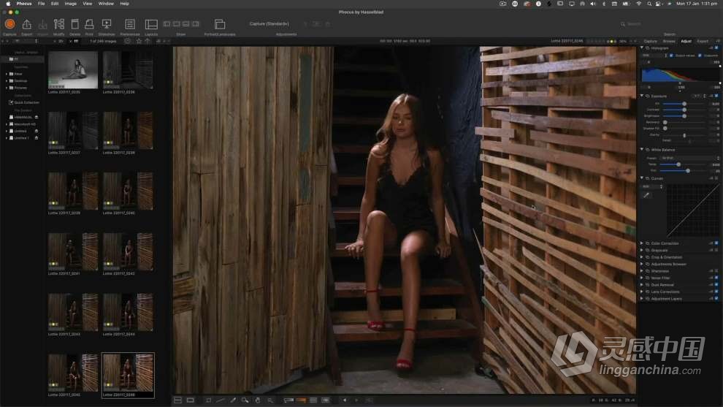This screenshot has height=407, width=723.
Task: Expand the Adjustments Browser section
Action: (642, 264)
